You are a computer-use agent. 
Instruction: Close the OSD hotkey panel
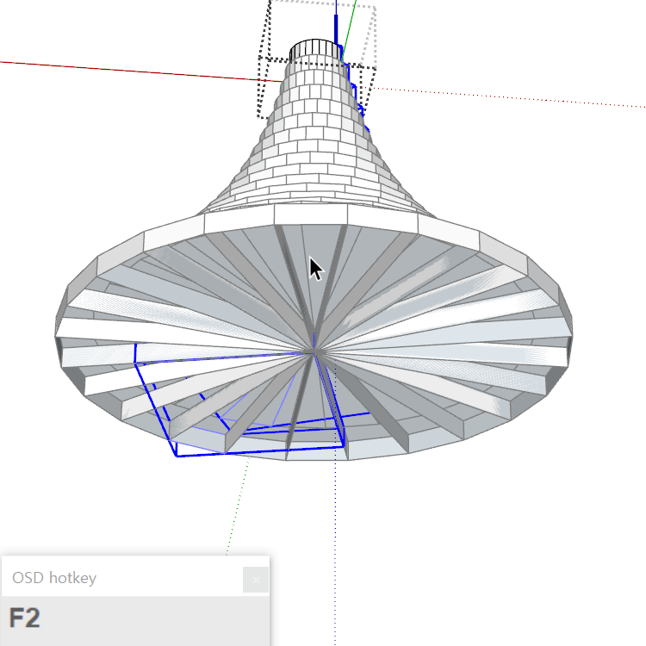click(x=256, y=580)
